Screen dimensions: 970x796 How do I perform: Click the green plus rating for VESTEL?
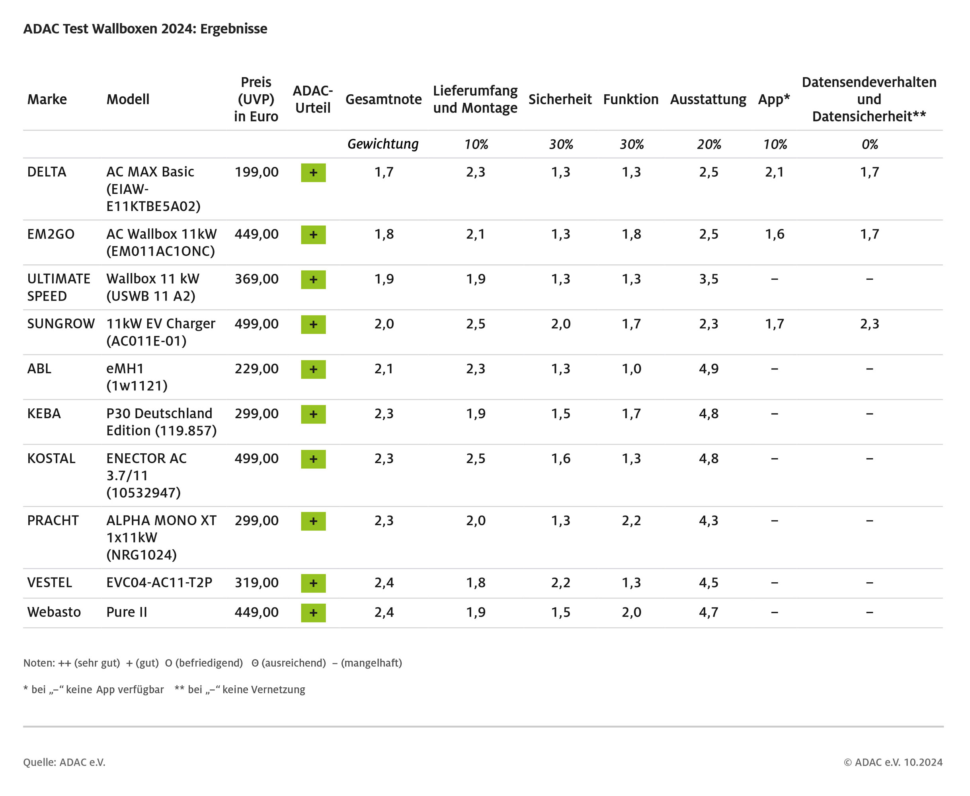tap(313, 584)
